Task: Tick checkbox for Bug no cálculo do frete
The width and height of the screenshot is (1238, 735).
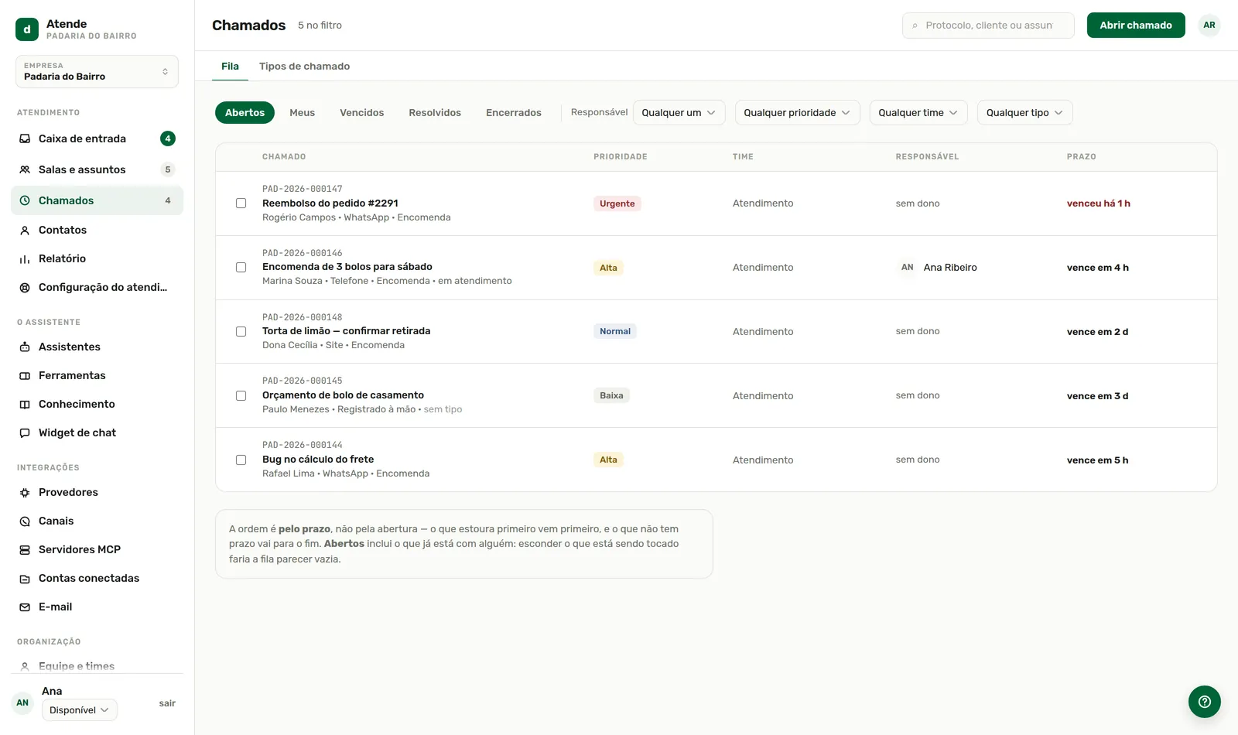Action: pyautogui.click(x=241, y=460)
